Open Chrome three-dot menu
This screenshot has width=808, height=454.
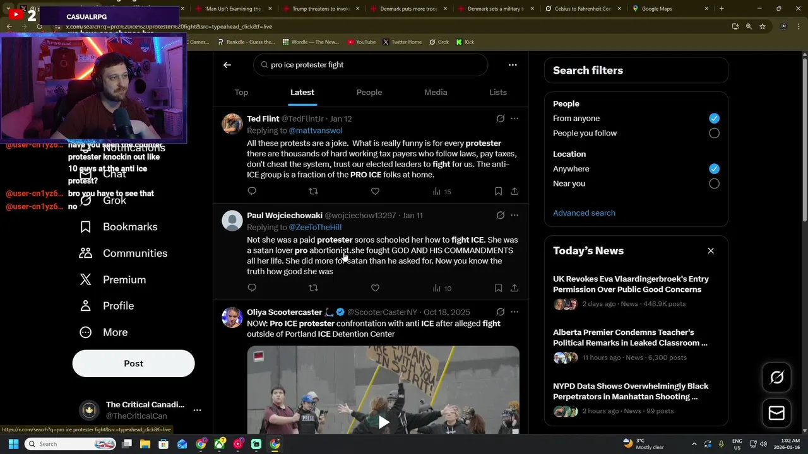(799, 26)
